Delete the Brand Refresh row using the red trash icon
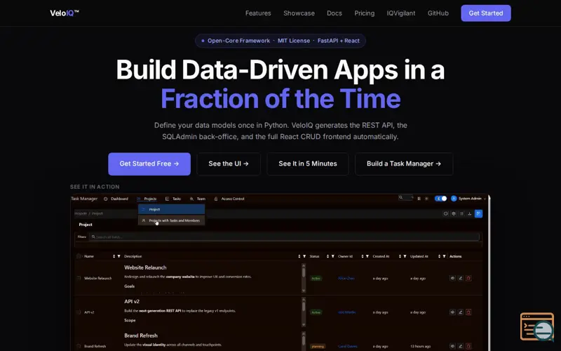 pyautogui.click(x=468, y=346)
